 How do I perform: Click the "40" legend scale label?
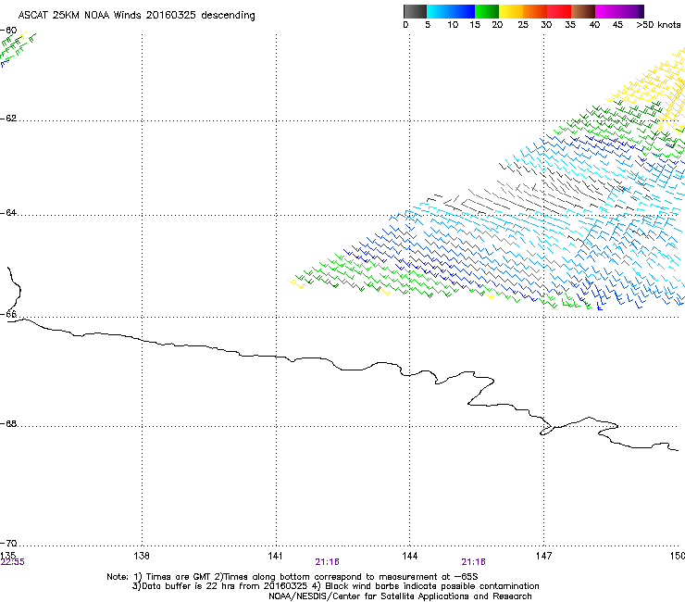594,25
